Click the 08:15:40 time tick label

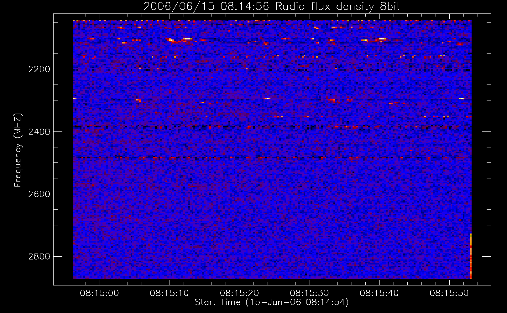pos(379,293)
